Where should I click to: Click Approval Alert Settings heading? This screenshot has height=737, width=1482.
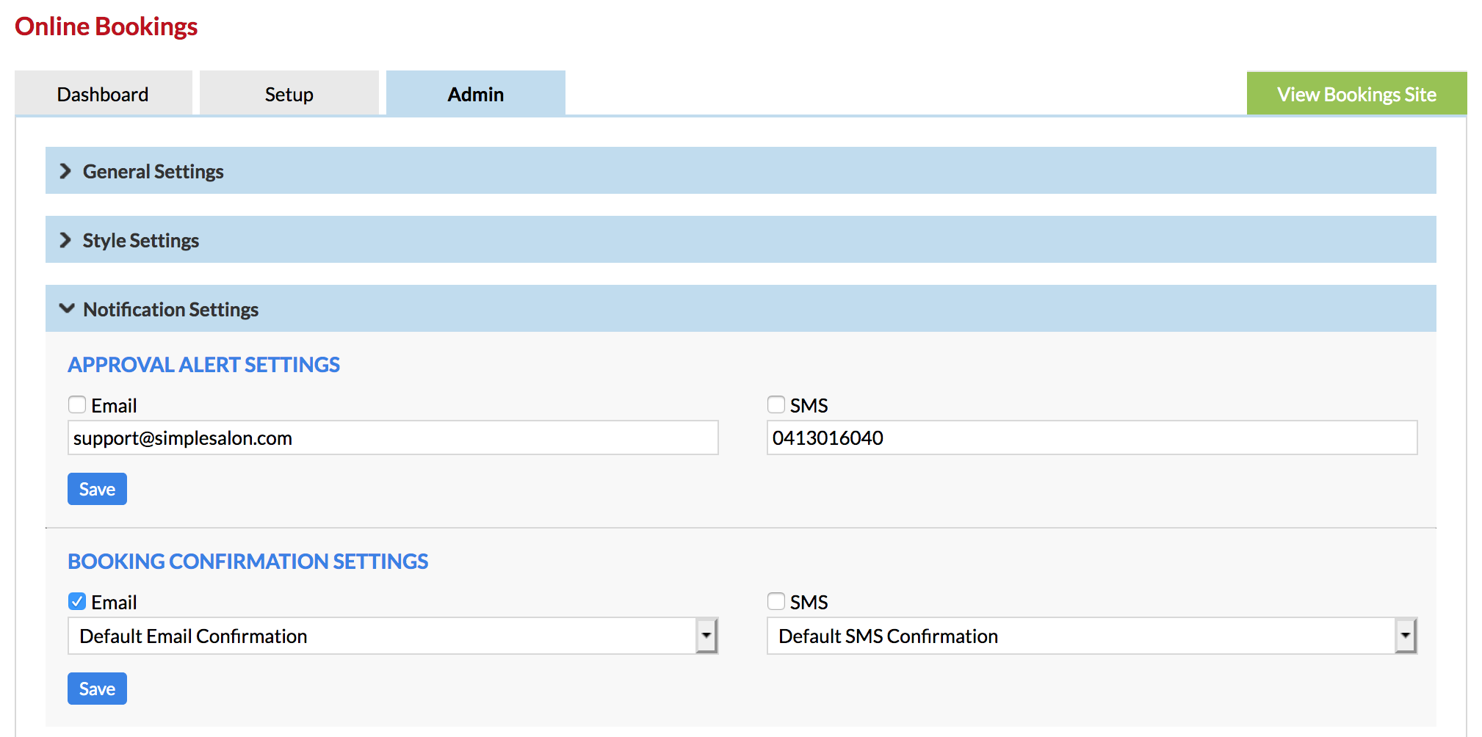tap(203, 365)
